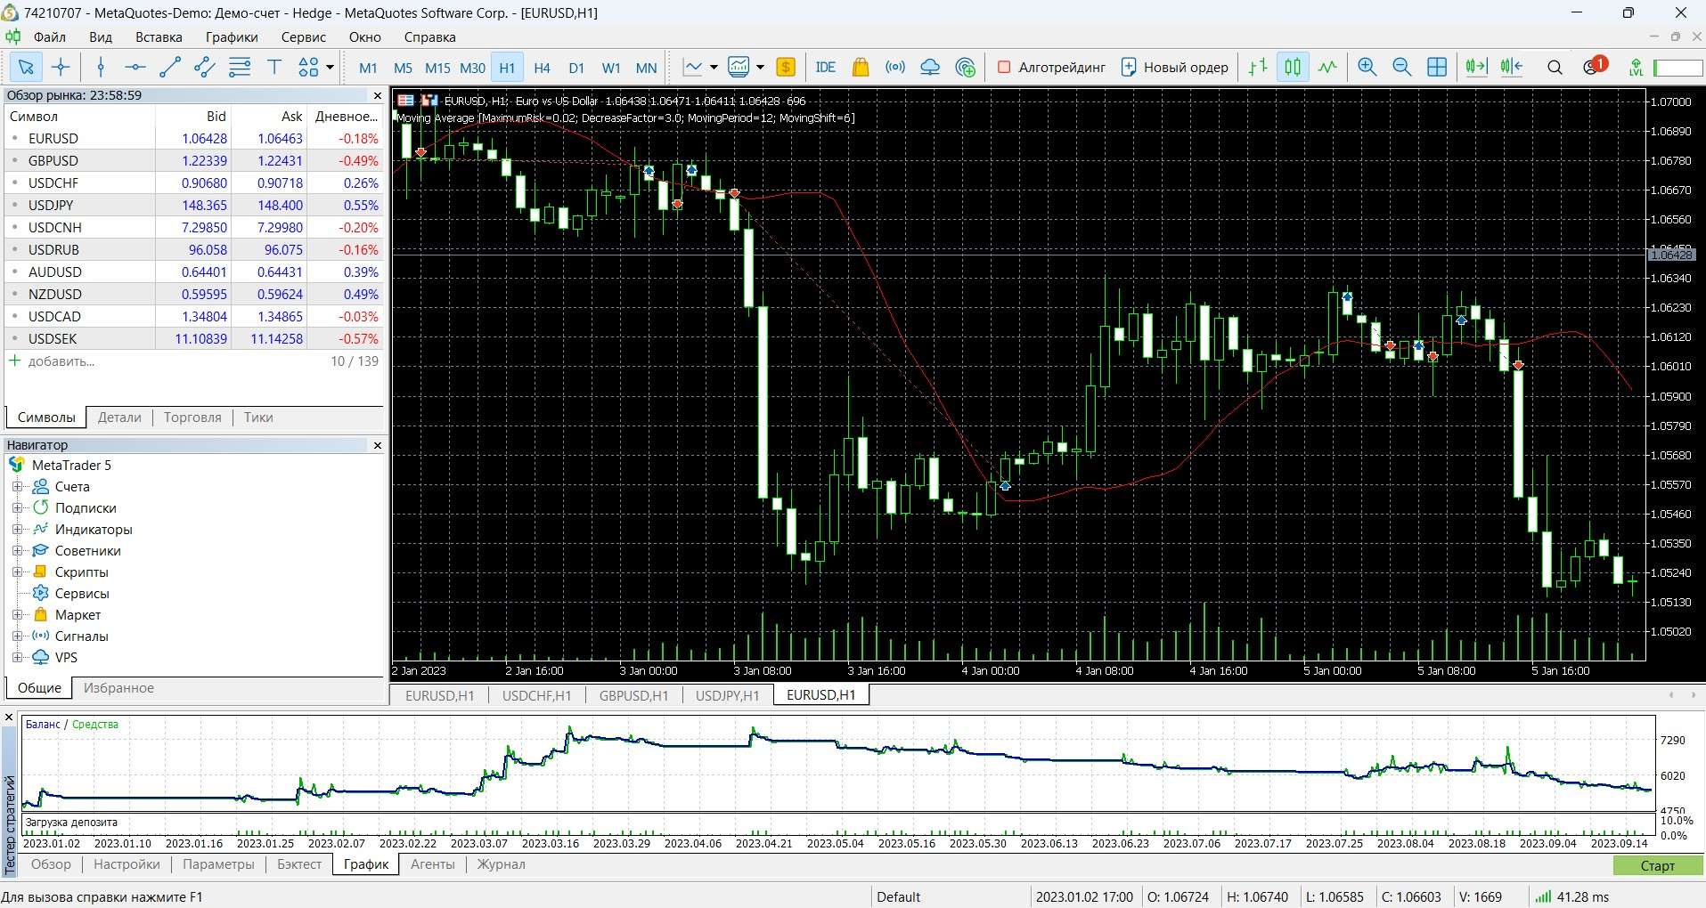Toggle Алготрейдинг button

click(1051, 67)
